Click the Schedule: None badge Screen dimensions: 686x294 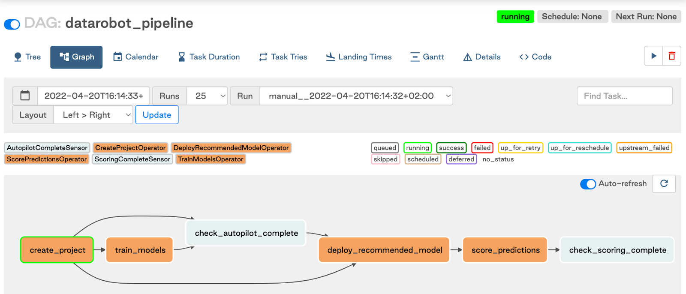(x=572, y=17)
